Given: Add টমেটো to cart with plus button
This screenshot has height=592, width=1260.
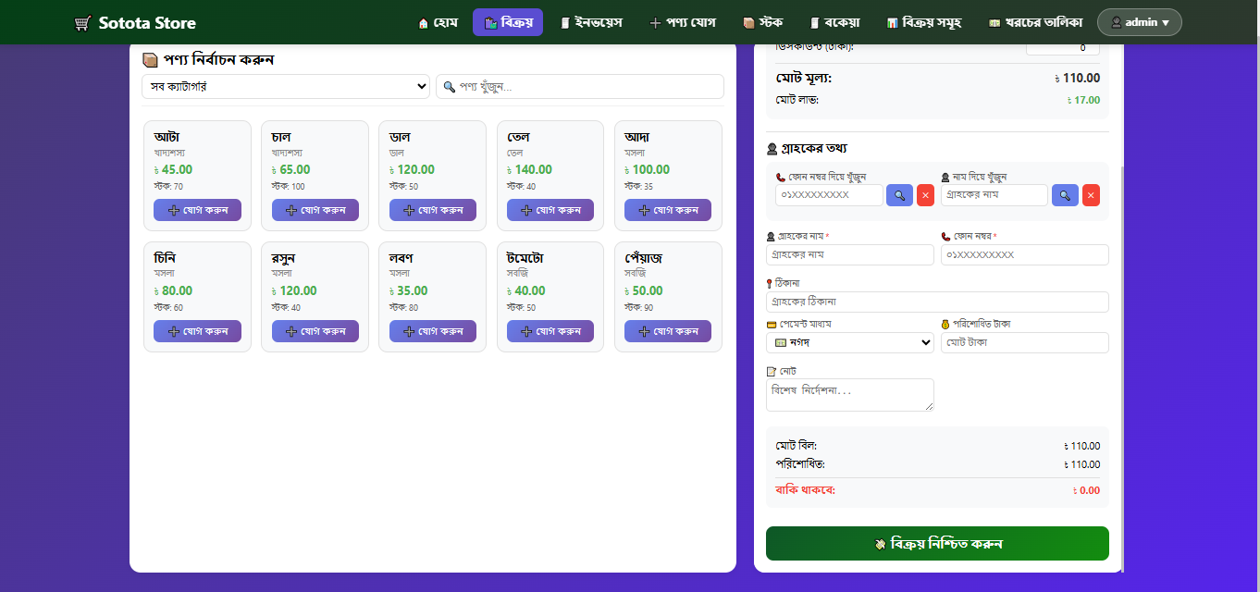Looking at the screenshot, I should tap(550, 331).
